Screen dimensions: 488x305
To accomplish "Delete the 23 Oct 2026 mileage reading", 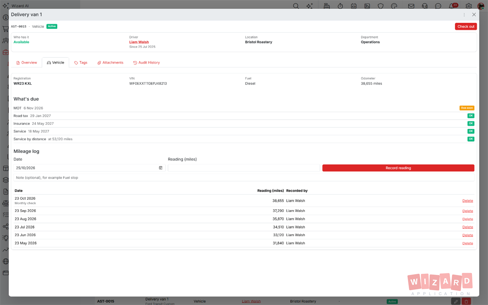I will coord(468,201).
